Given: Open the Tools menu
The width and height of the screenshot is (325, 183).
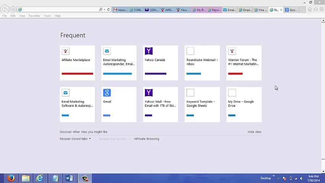Looking at the screenshot, I should [x=47, y=16].
